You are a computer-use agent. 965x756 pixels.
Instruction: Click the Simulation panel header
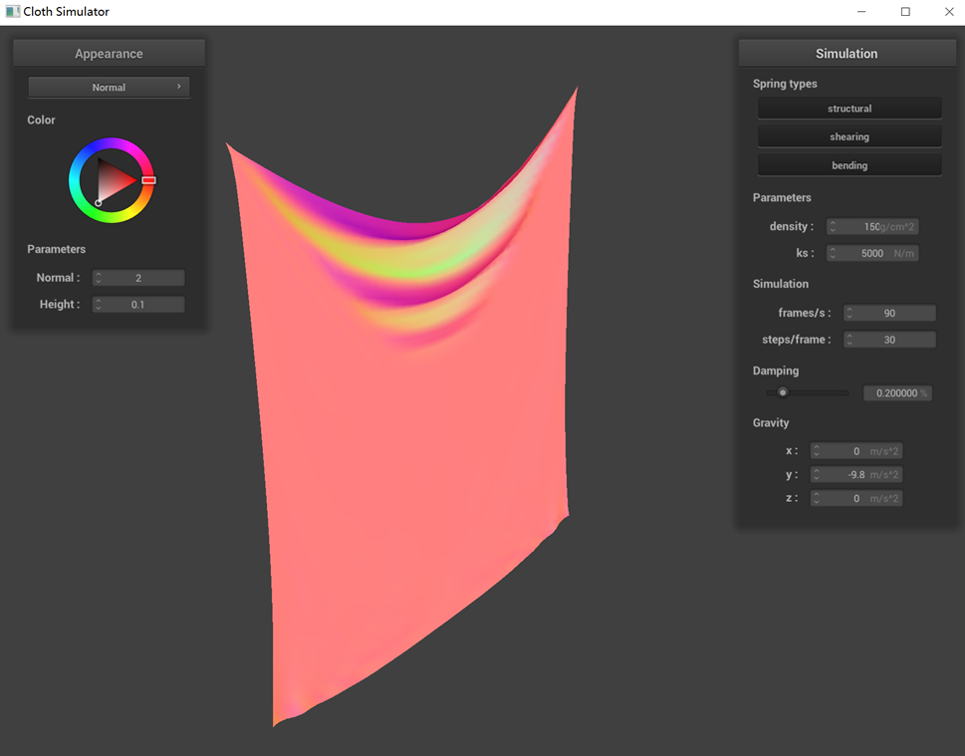pyautogui.click(x=846, y=54)
